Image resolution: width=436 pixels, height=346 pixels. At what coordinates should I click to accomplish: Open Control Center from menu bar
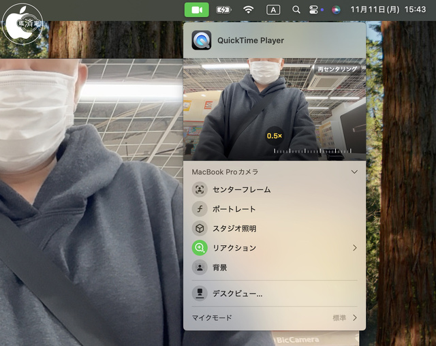click(x=314, y=10)
